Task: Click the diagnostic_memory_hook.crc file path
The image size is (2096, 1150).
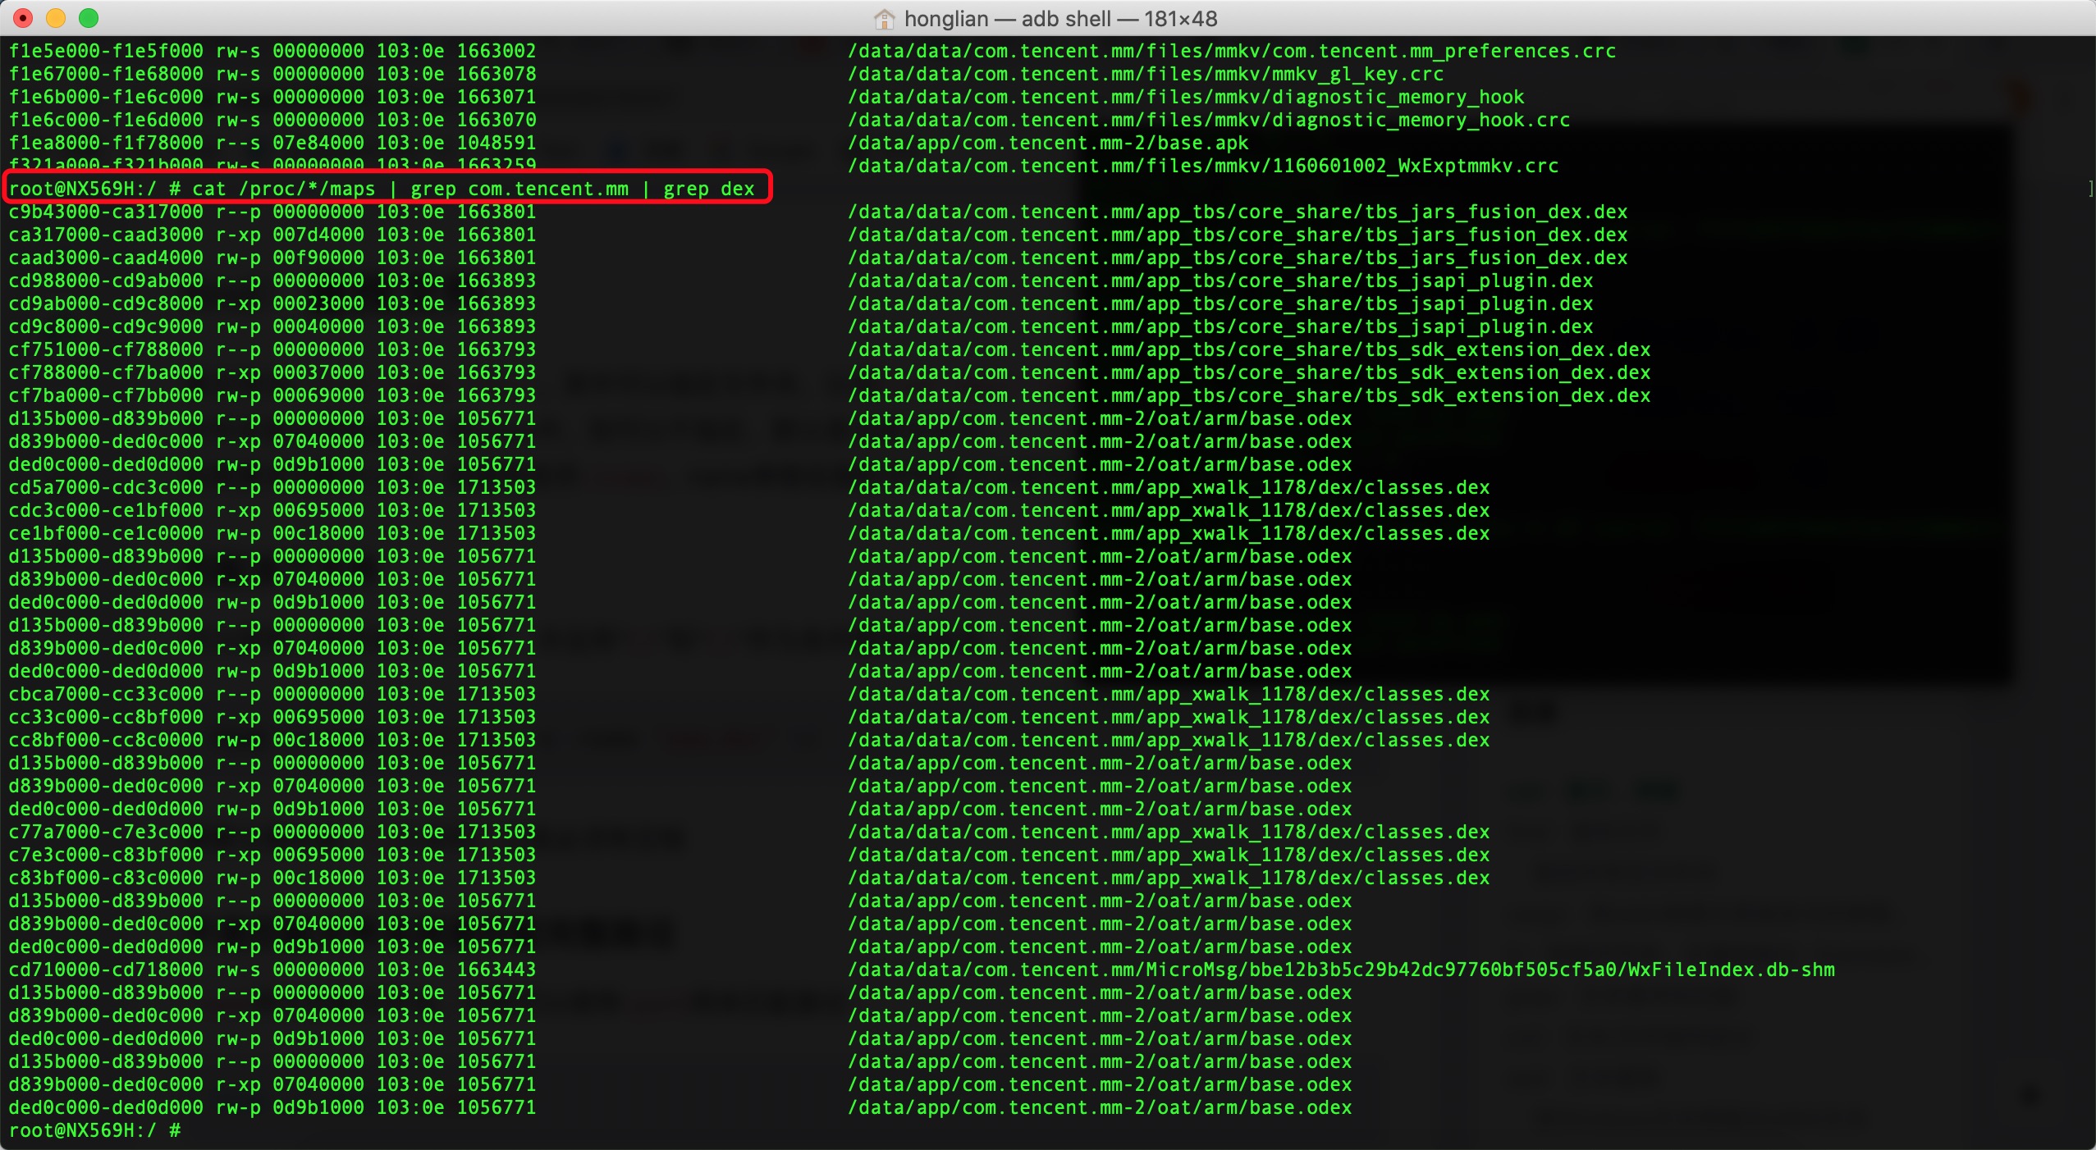Action: pyautogui.click(x=1208, y=120)
